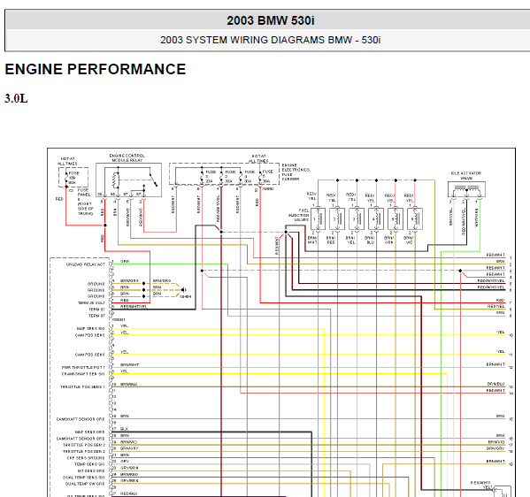
Task: Click the Engine Control Module Relay label
Action: pos(127,157)
